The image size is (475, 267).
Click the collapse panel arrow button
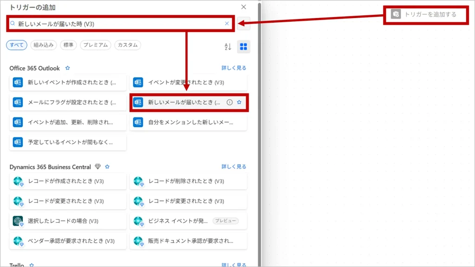(244, 24)
